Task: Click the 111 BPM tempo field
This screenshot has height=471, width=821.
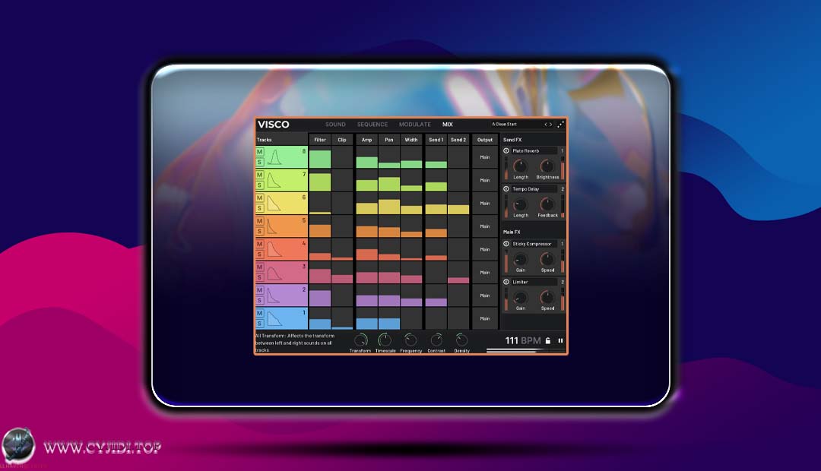Action: tap(522, 340)
